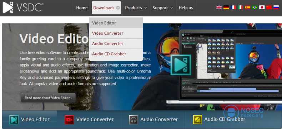
Task: Switch language to Russian flag
Action: (x=276, y=8)
